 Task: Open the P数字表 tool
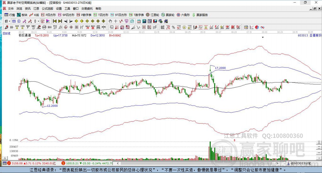(84, 15)
